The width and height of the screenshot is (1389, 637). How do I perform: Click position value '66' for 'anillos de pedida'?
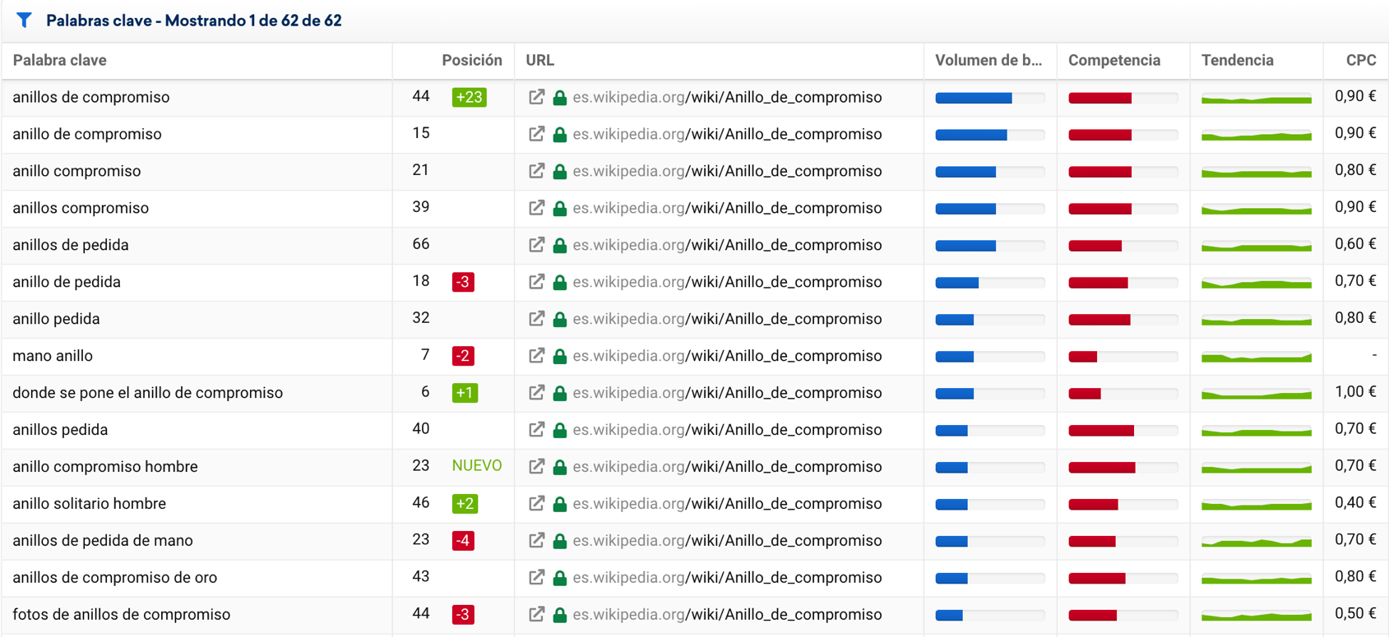pyautogui.click(x=421, y=244)
